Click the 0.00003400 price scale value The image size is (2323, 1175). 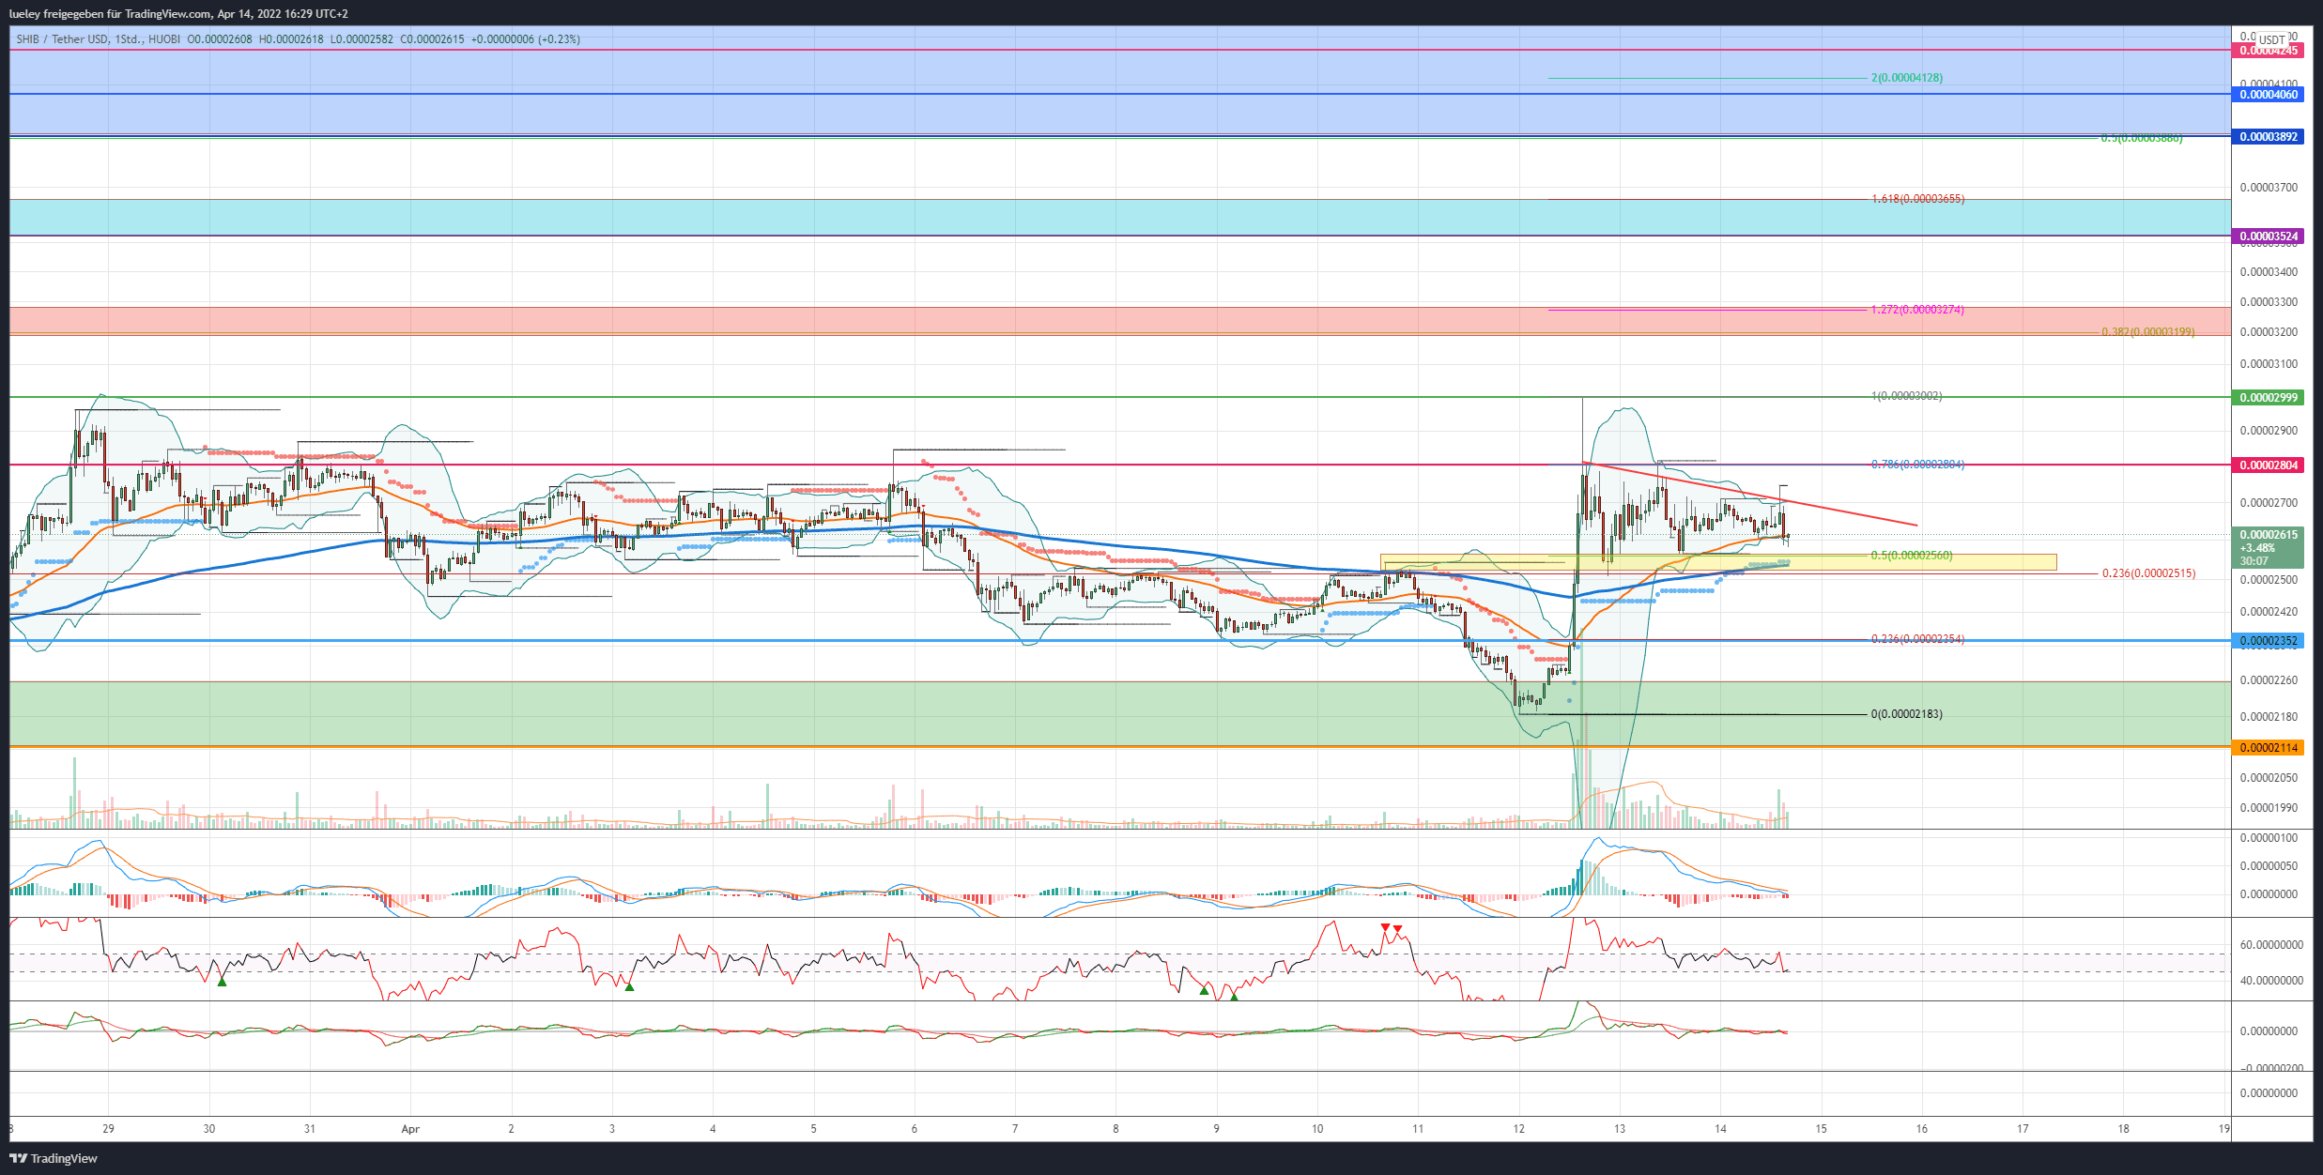[x=2269, y=272]
